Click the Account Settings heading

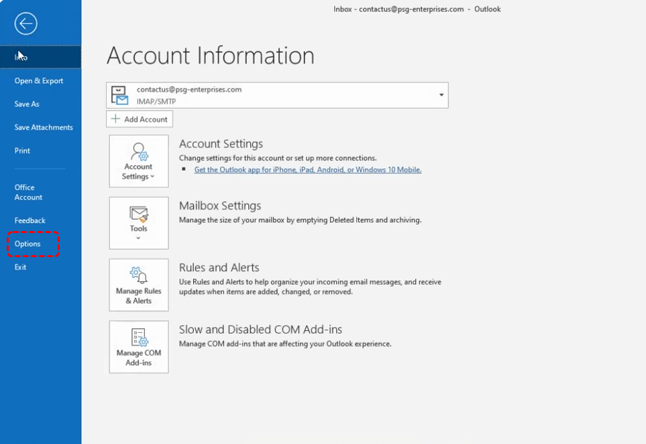221,144
